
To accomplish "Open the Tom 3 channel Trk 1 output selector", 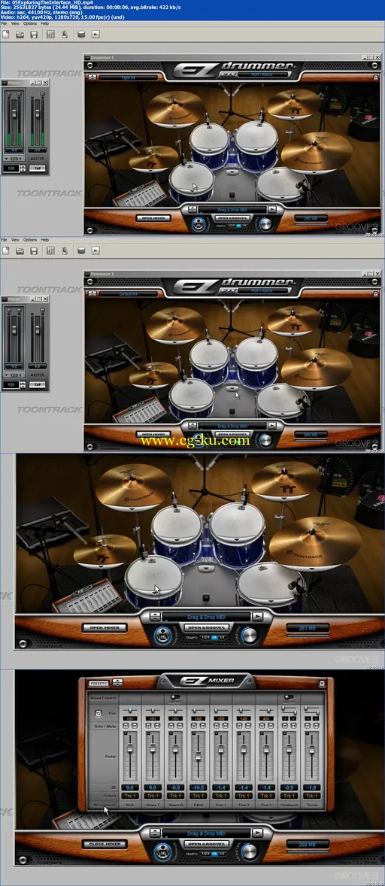I will point(266,796).
